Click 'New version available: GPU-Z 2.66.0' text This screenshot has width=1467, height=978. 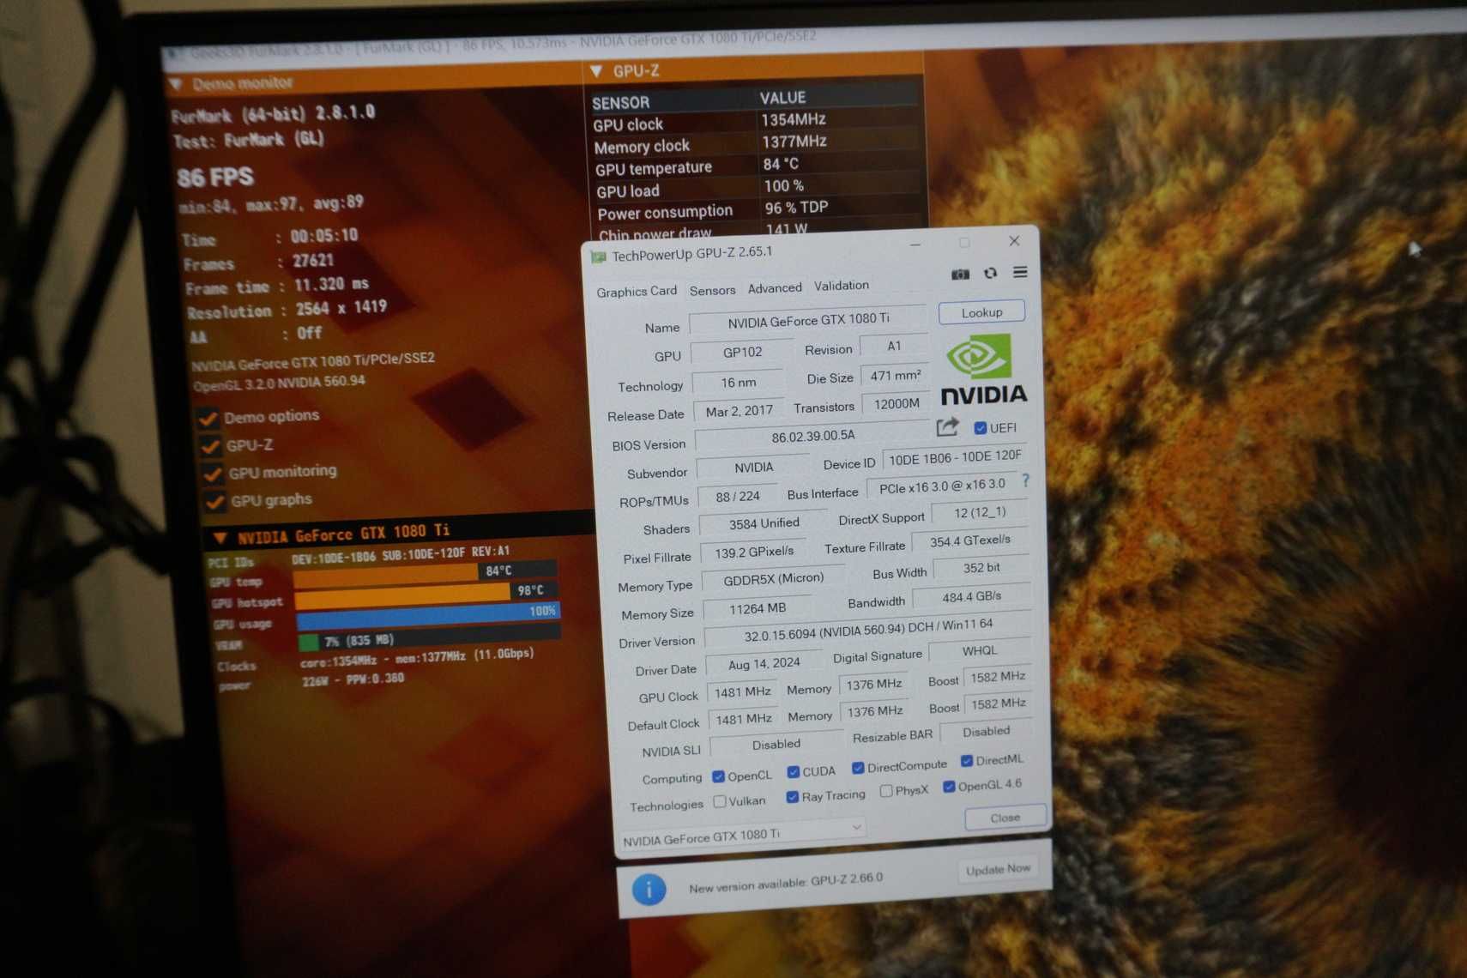(x=785, y=883)
